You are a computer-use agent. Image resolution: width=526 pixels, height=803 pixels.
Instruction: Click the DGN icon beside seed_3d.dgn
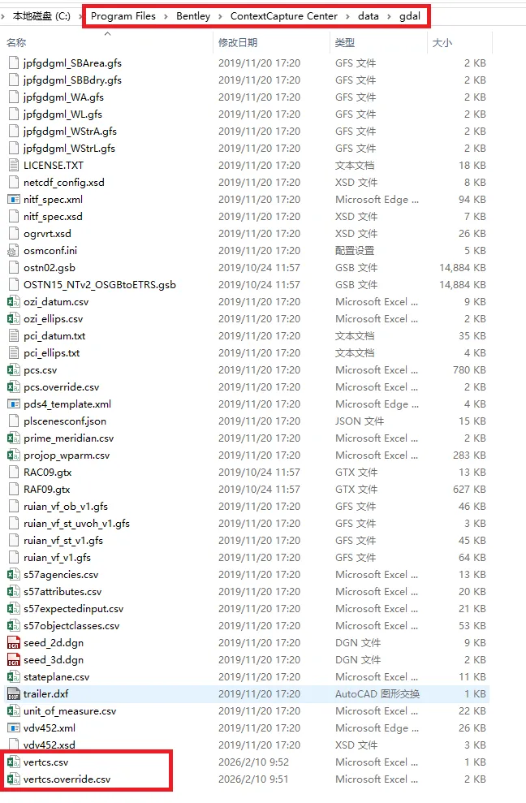click(x=13, y=659)
